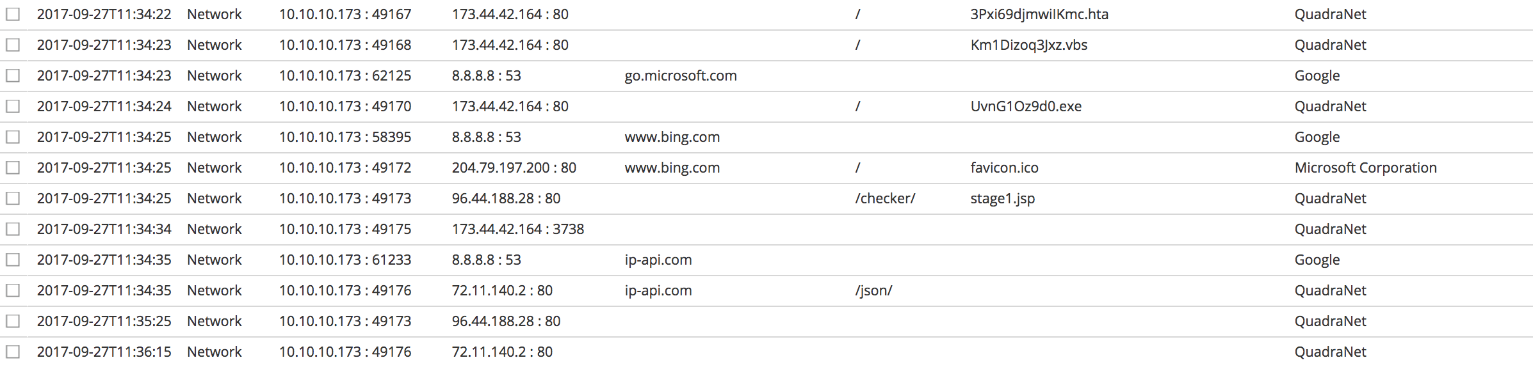Image resolution: width=1533 pixels, height=367 pixels.
Task: Select checkbox on ip-api.com DNS row at 11:34:35
Action: 13,260
